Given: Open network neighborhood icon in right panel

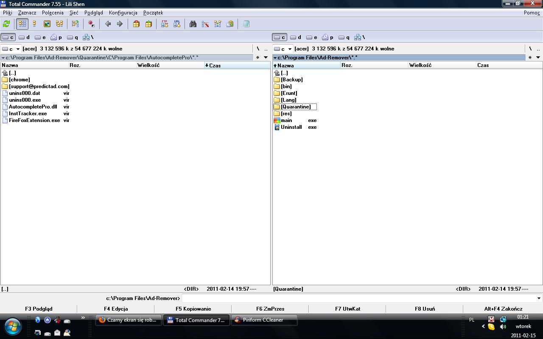Looking at the screenshot, I should click(x=360, y=37).
